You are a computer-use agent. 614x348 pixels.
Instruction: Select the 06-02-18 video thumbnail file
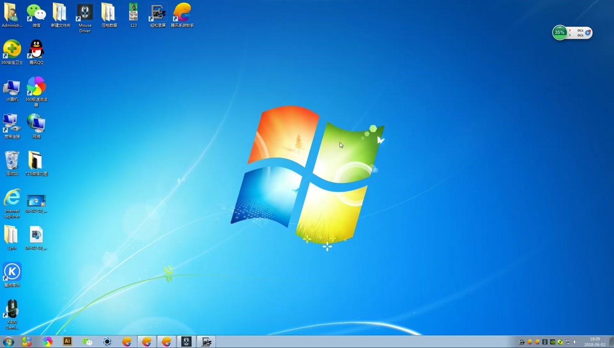click(36, 204)
